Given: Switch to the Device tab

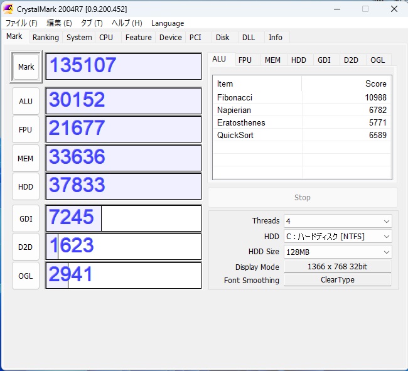Looking at the screenshot, I should [171, 38].
